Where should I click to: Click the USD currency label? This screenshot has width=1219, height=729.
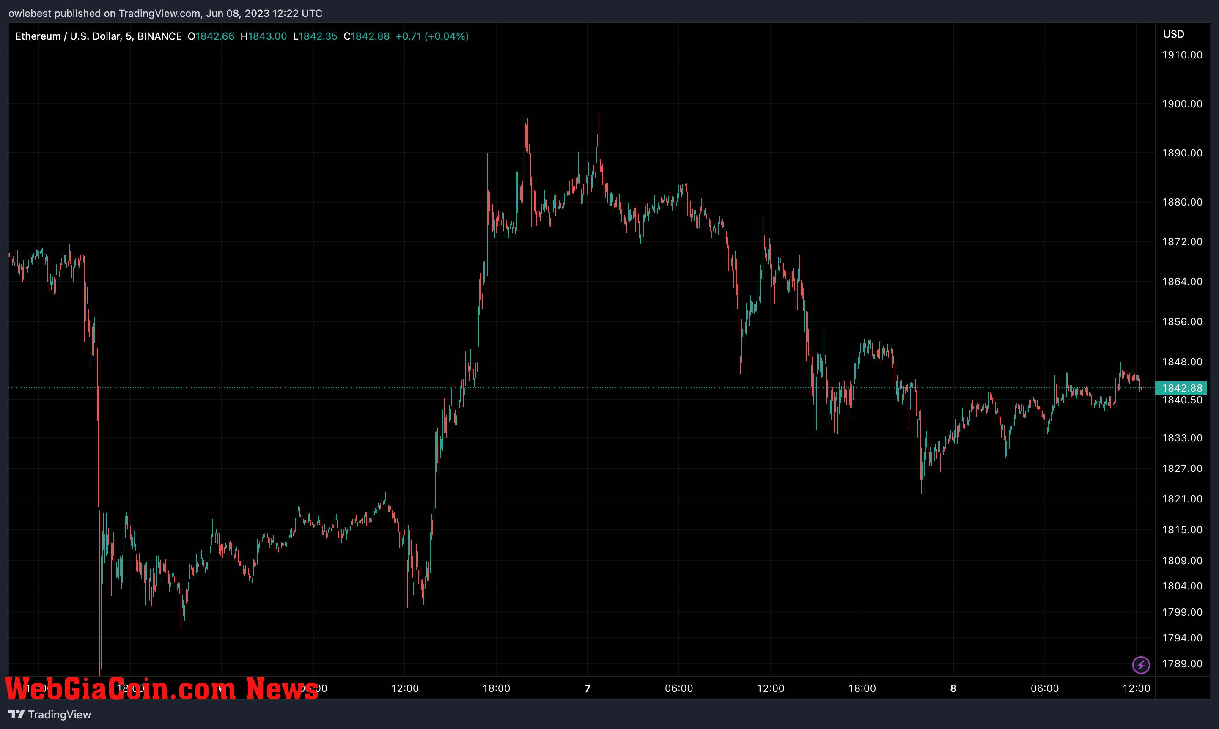(x=1173, y=34)
